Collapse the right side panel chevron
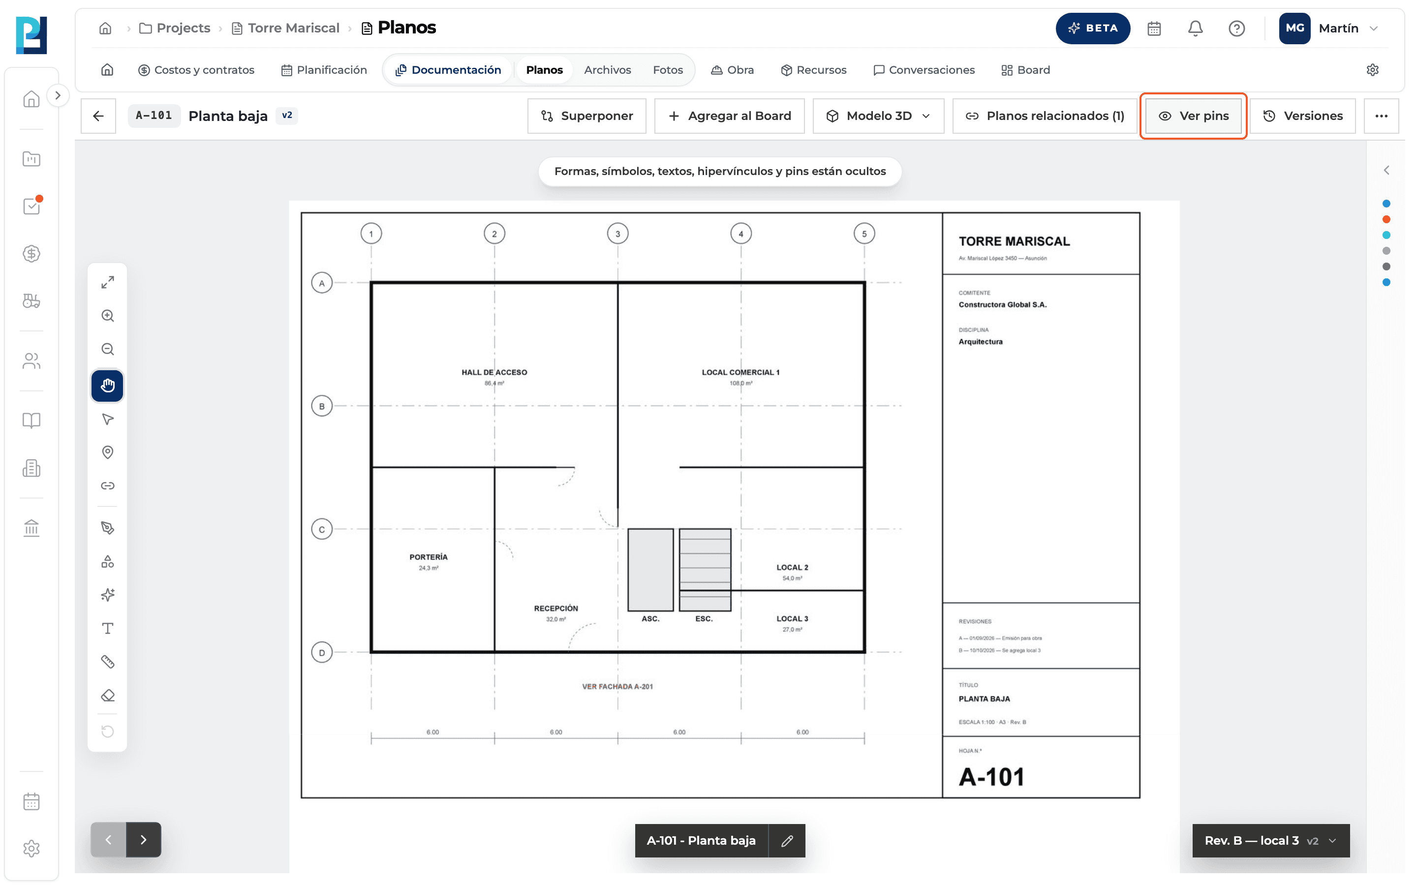1417x885 pixels. coord(1386,170)
